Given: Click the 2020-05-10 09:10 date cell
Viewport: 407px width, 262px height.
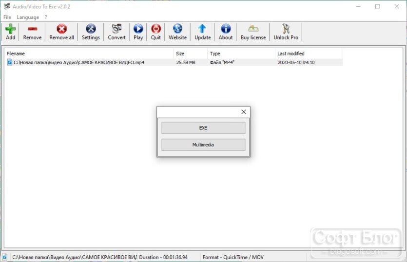Looking at the screenshot, I should [296, 62].
